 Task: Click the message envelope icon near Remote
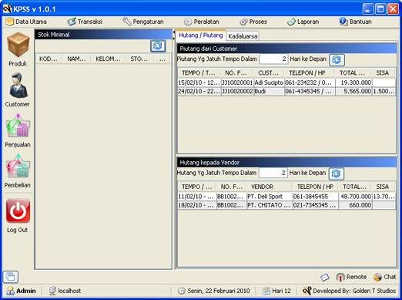tap(325, 277)
